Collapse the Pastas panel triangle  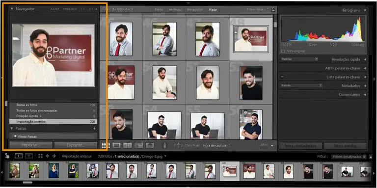pyautogui.click(x=12, y=129)
